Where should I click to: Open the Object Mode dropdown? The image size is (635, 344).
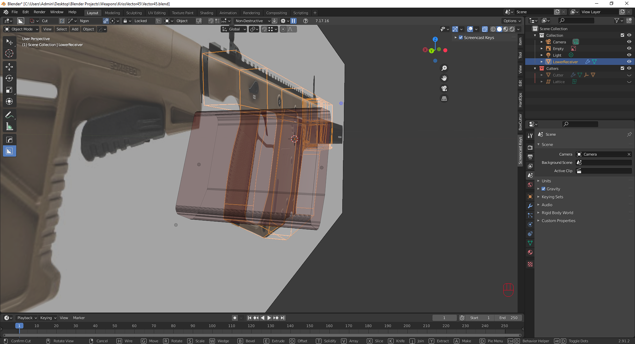point(21,29)
